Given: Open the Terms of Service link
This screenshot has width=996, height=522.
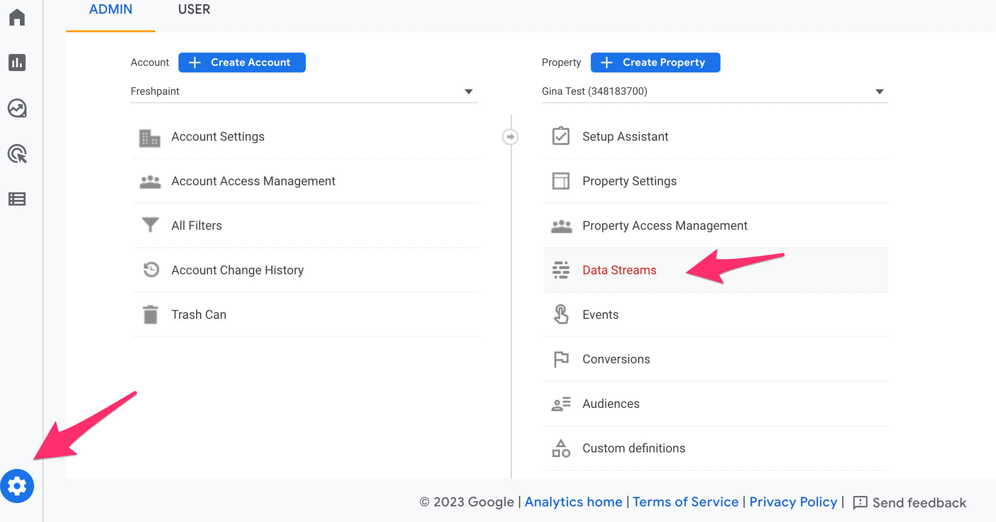Looking at the screenshot, I should coord(685,502).
